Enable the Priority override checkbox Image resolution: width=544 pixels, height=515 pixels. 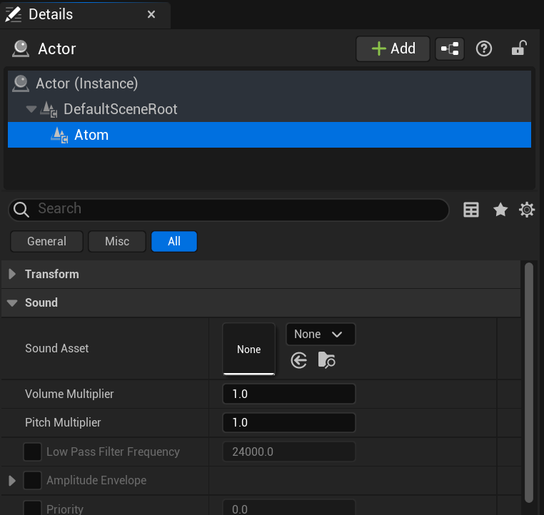pos(32,508)
